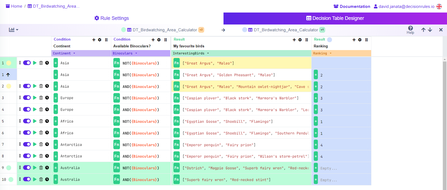
Task: Add a column via Continent condition plus icon
Action: click(94, 40)
